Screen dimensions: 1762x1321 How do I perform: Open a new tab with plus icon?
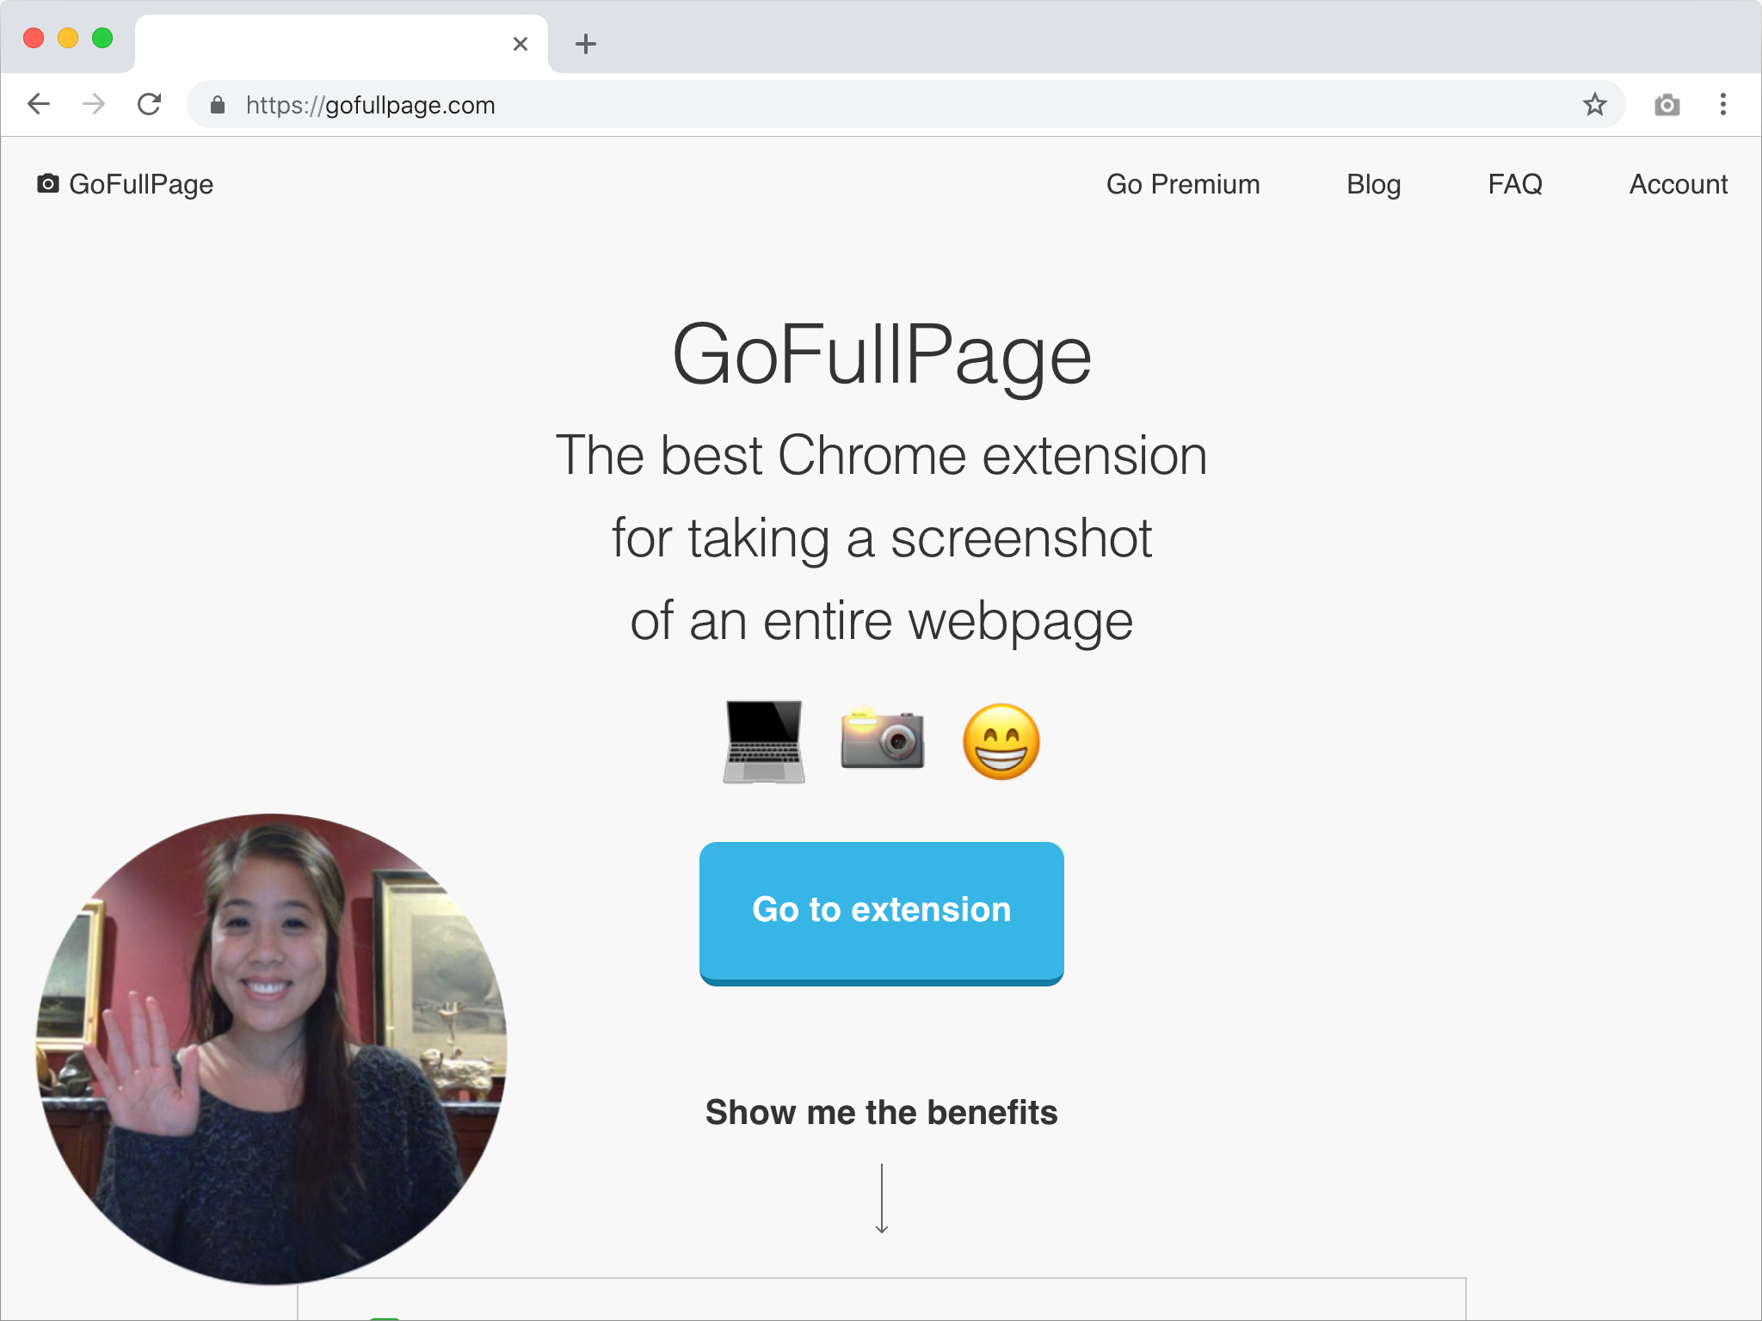tap(586, 44)
